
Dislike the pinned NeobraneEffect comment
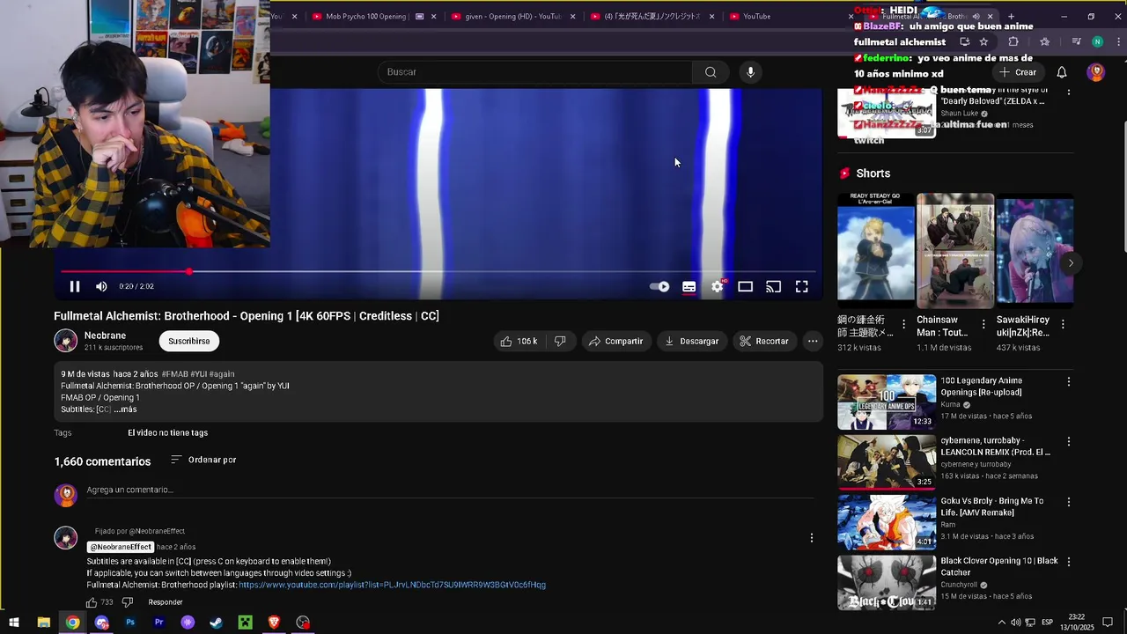(127, 602)
